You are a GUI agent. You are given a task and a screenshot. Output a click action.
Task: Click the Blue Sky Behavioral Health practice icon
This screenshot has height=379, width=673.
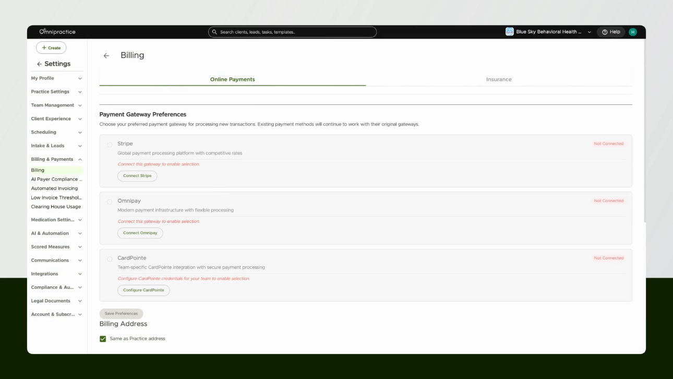tap(510, 32)
